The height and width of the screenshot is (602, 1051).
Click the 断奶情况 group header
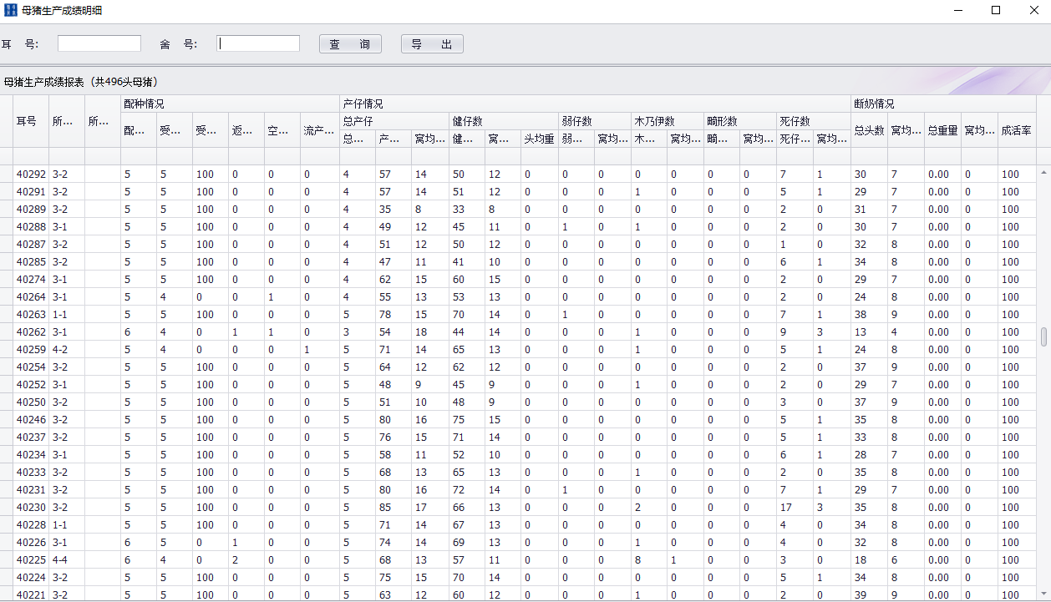coord(874,104)
